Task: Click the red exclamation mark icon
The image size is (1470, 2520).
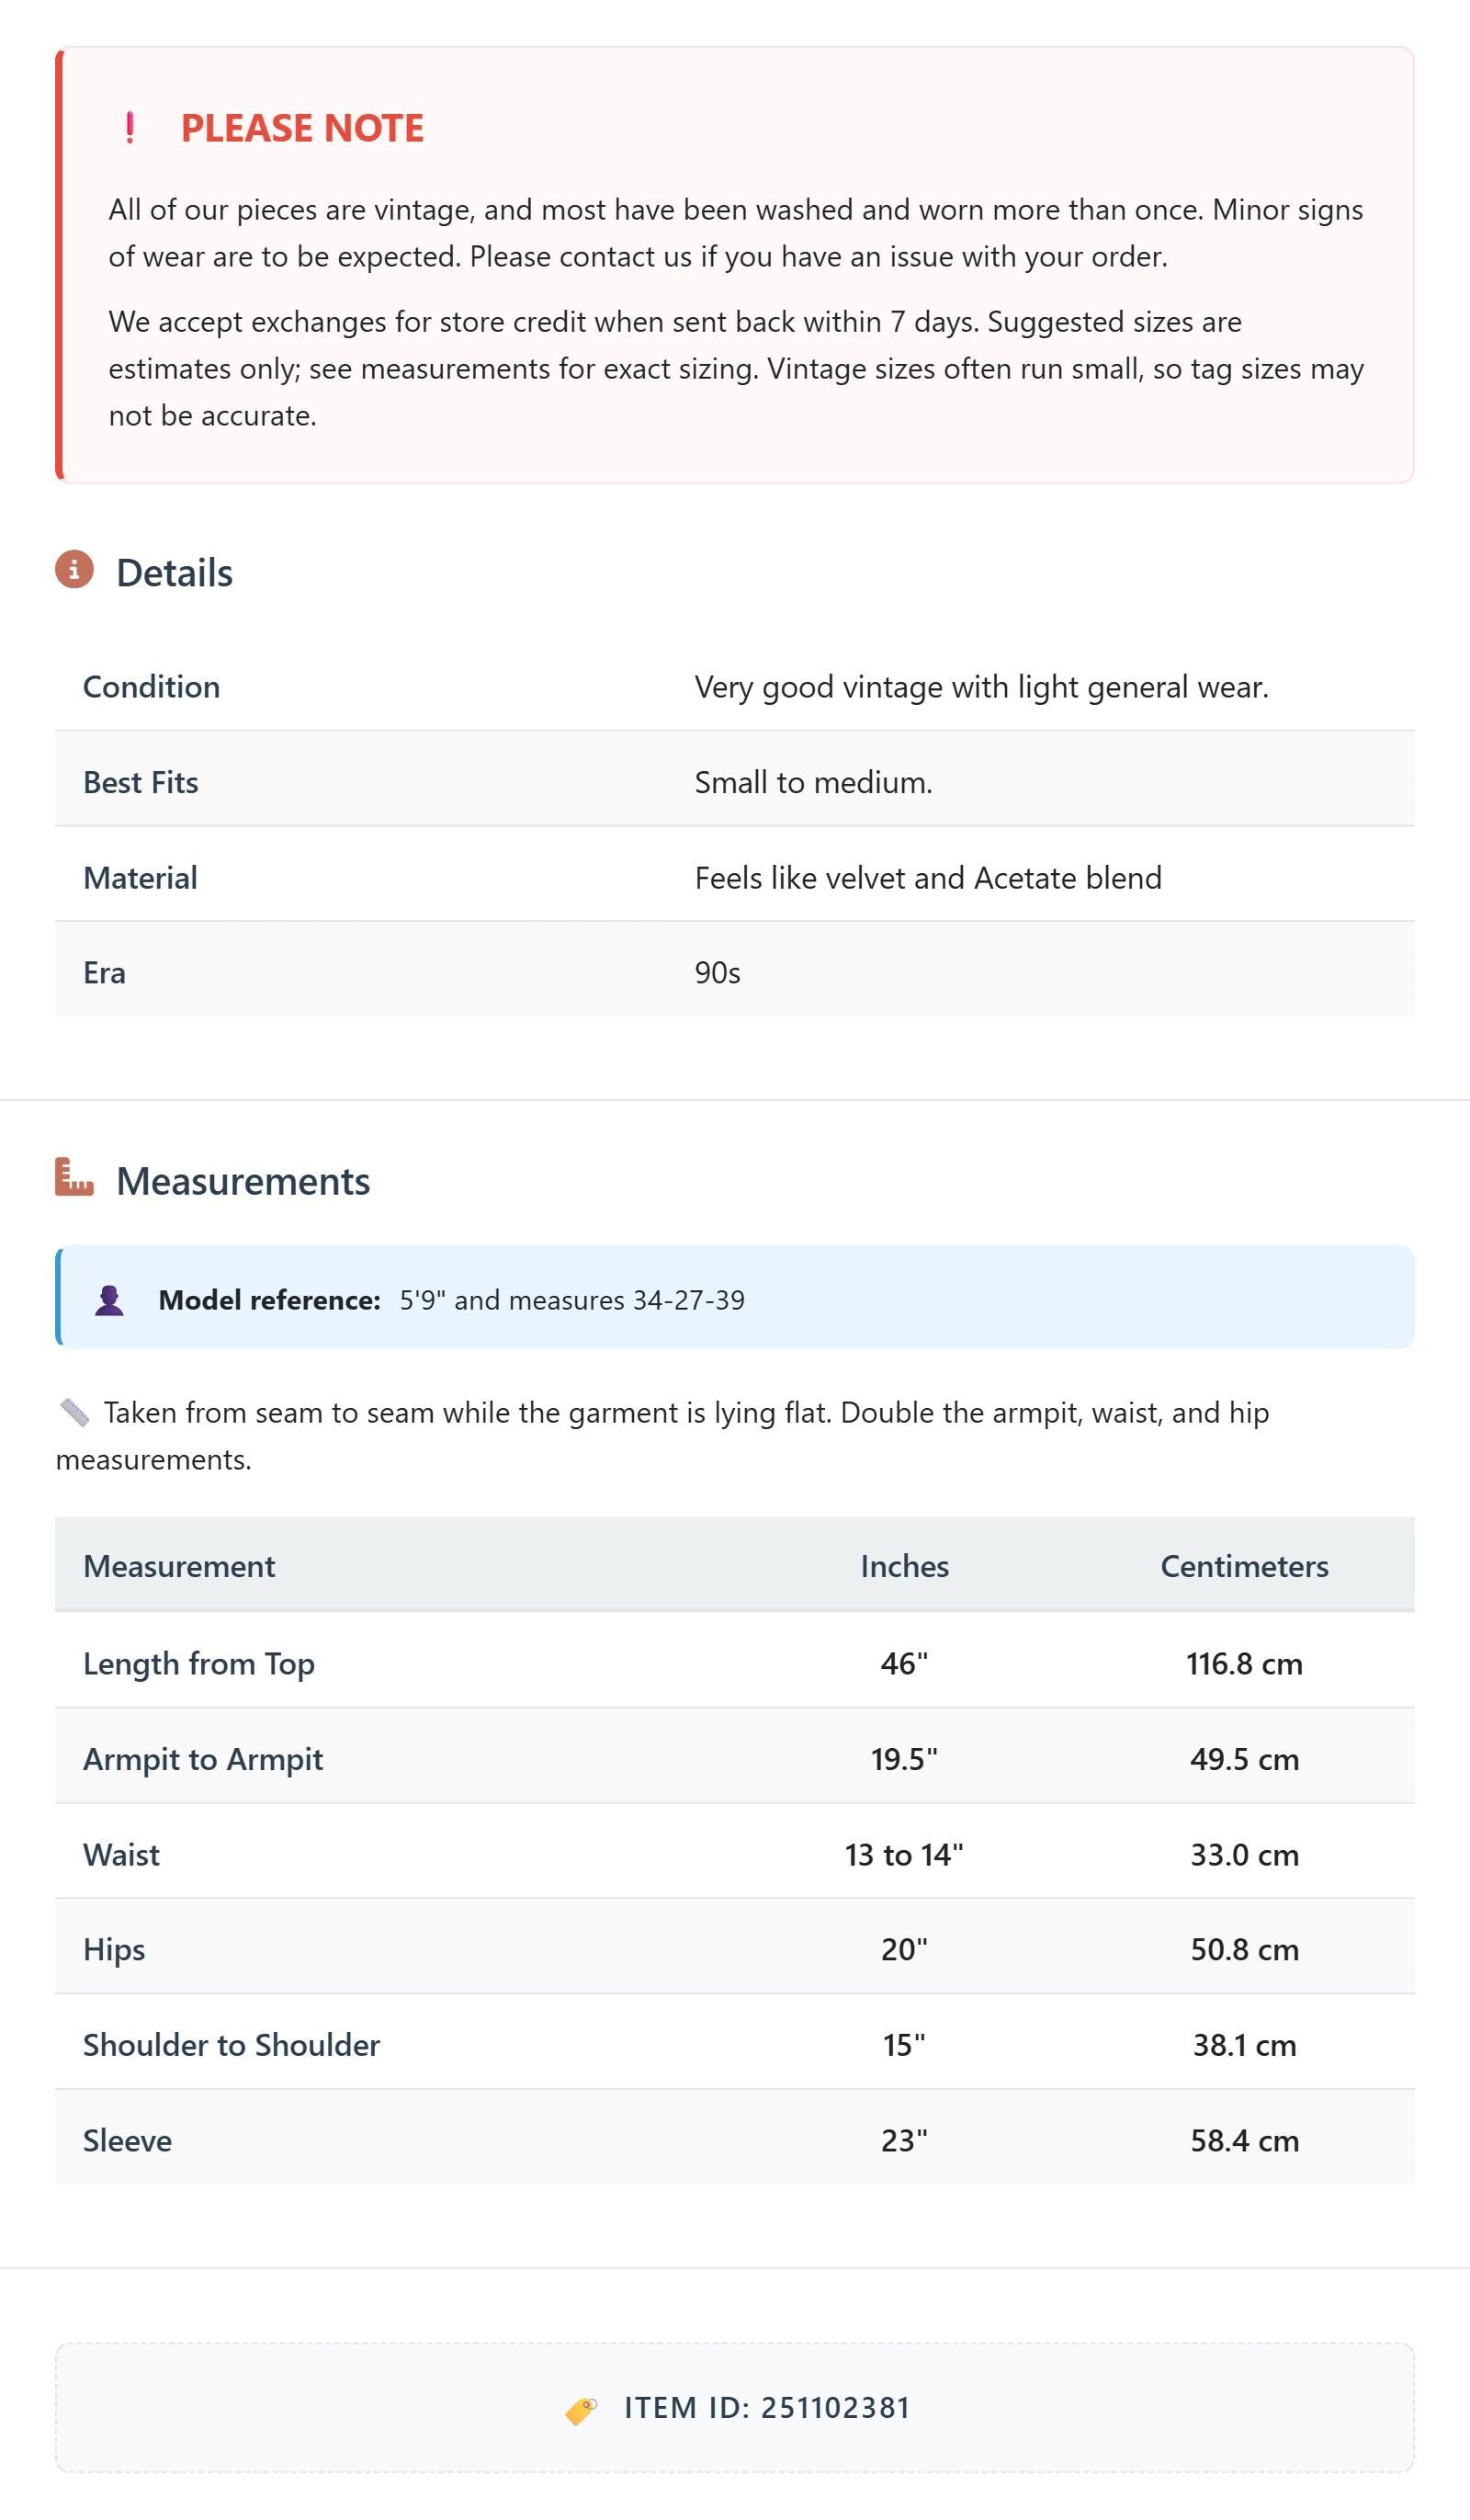Action: click(x=130, y=128)
